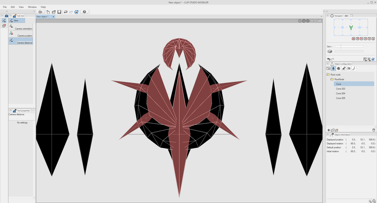Image resolution: width=377 pixels, height=203 pixels.
Task: Switch to camera tab beside Navigator
Action: tap(346, 16)
